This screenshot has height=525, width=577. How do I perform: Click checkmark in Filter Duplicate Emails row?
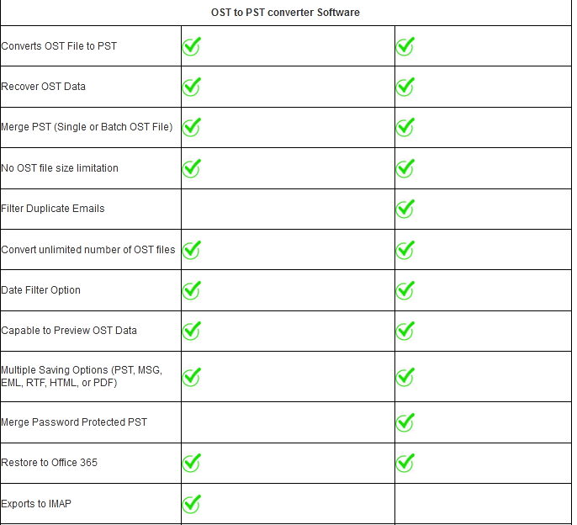[x=405, y=209]
